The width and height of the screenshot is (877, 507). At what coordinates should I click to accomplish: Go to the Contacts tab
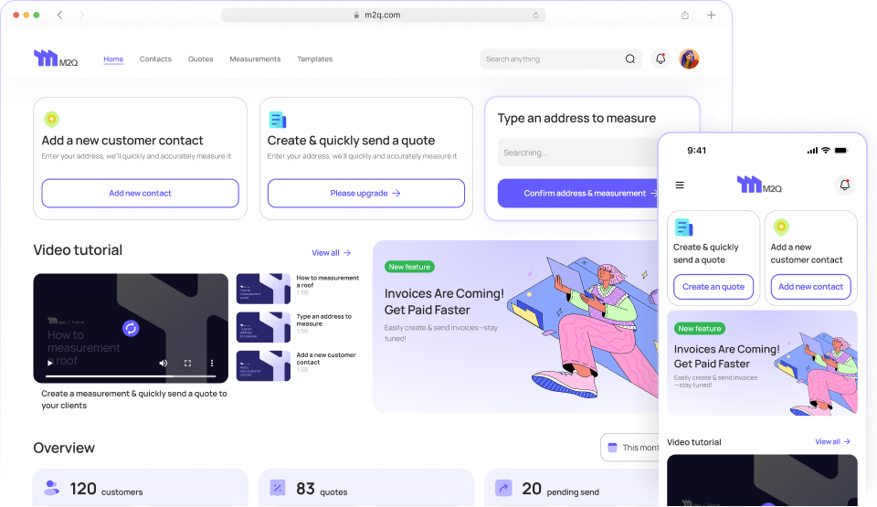coord(155,59)
